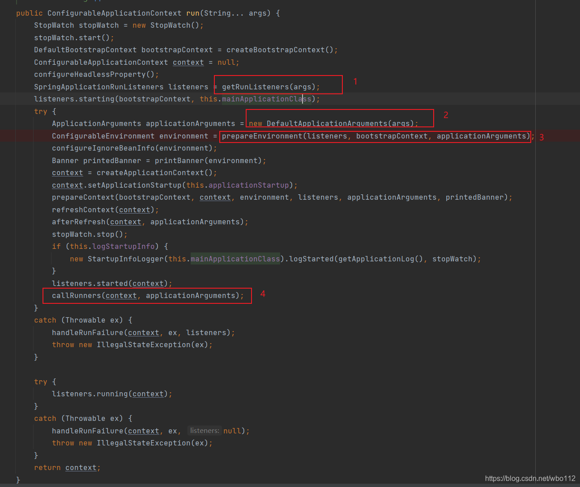580x487 pixels.
Task: Click mainApplicationClass in the StartupInfoLogger line
Action: tap(235, 259)
